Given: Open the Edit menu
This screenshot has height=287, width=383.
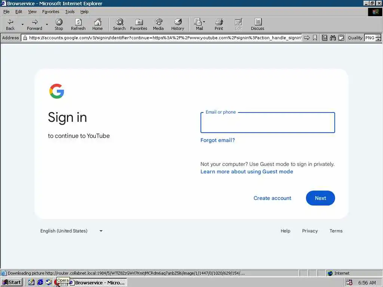Looking at the screenshot, I should click(19, 12).
